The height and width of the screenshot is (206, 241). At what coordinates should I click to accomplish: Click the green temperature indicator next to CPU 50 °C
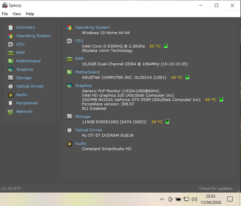[166, 46]
